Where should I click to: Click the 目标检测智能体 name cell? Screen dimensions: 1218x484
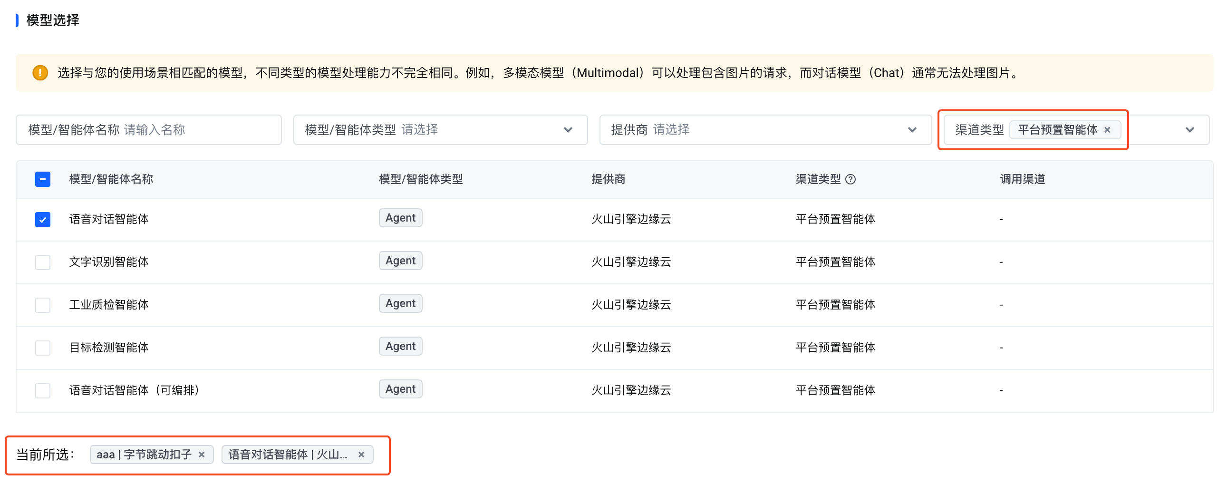click(x=109, y=348)
